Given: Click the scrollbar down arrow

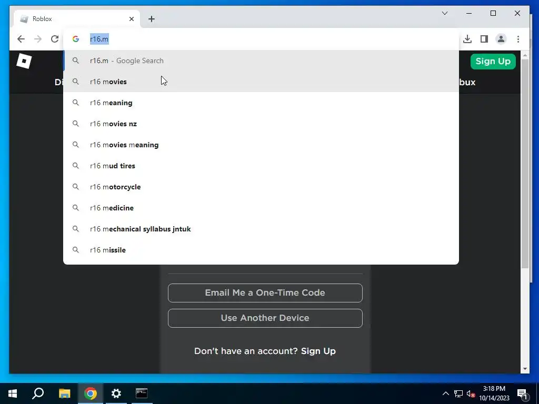Looking at the screenshot, I should point(525,369).
